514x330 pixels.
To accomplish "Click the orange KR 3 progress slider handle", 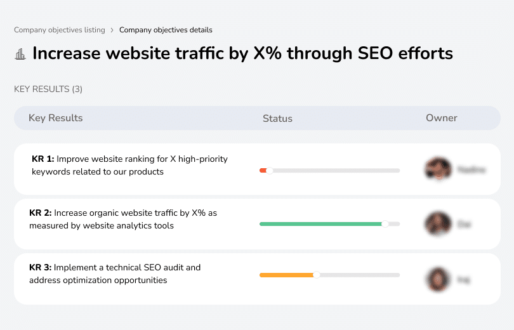I will pos(317,275).
